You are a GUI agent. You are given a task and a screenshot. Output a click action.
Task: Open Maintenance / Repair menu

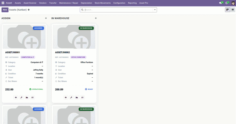69,3
